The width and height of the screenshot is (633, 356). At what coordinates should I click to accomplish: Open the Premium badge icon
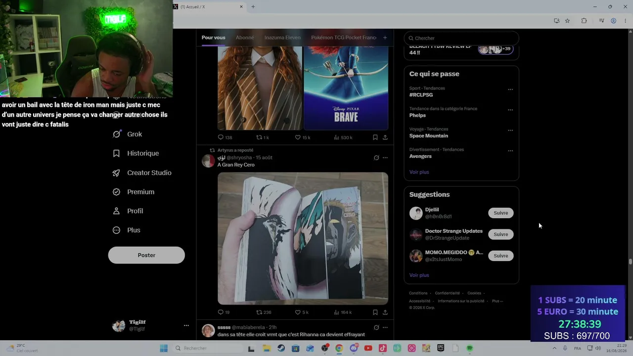[x=116, y=192]
